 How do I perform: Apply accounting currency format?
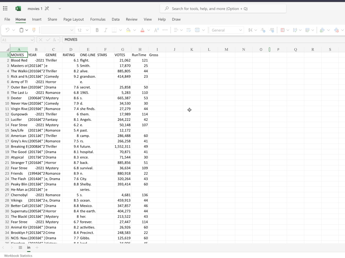[250, 30]
